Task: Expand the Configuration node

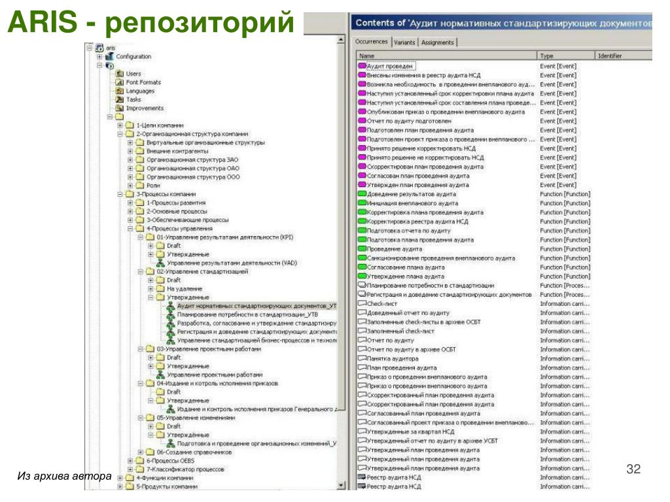Action: tap(99, 56)
